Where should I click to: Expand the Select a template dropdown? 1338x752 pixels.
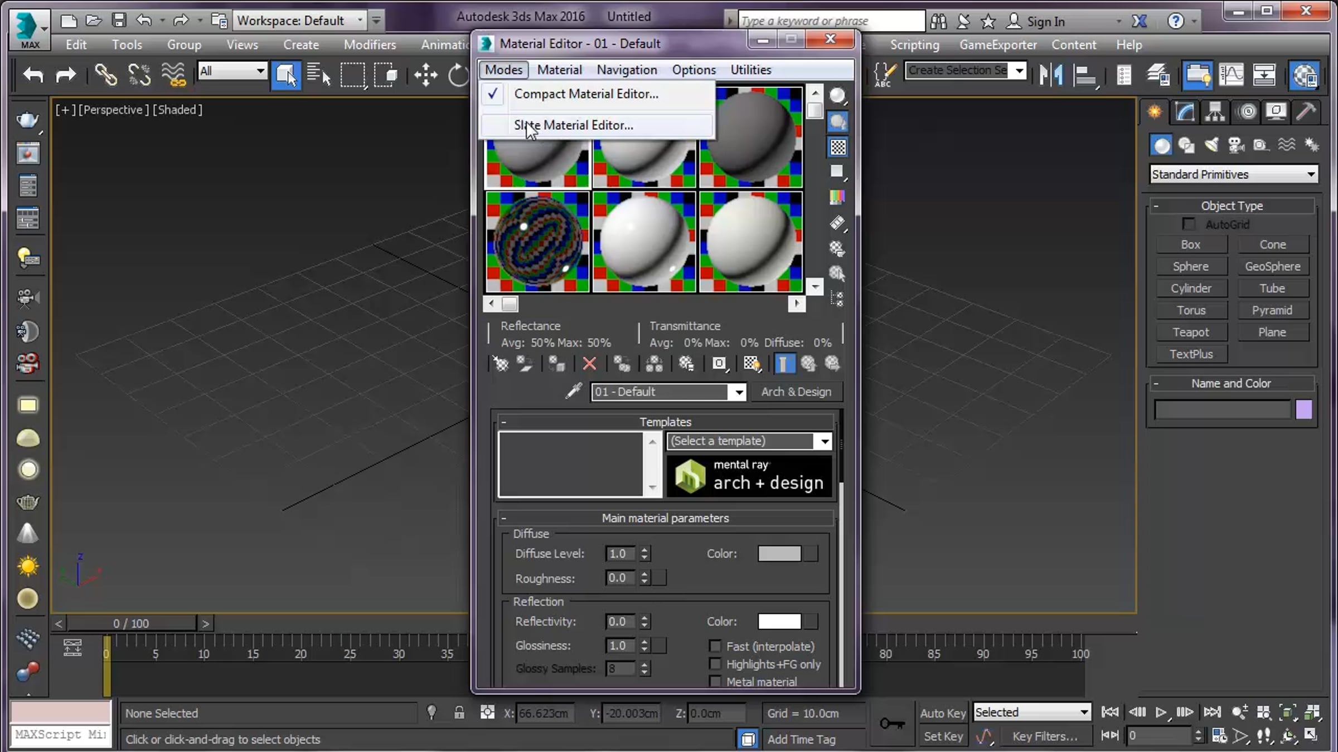click(x=823, y=441)
